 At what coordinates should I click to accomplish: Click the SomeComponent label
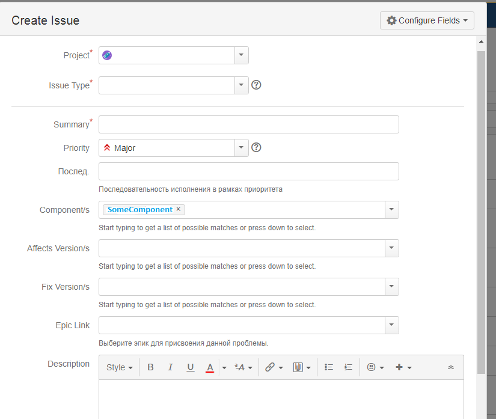140,210
